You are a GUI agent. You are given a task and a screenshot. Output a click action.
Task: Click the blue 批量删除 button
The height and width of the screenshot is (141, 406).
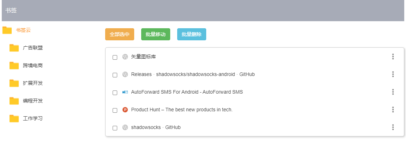point(192,35)
